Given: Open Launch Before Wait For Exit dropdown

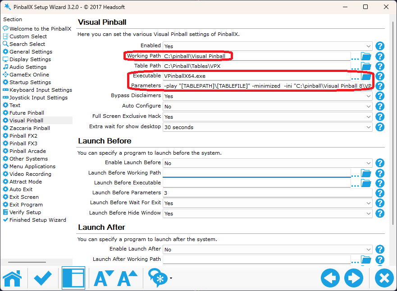Looking at the screenshot, I should (x=267, y=203).
